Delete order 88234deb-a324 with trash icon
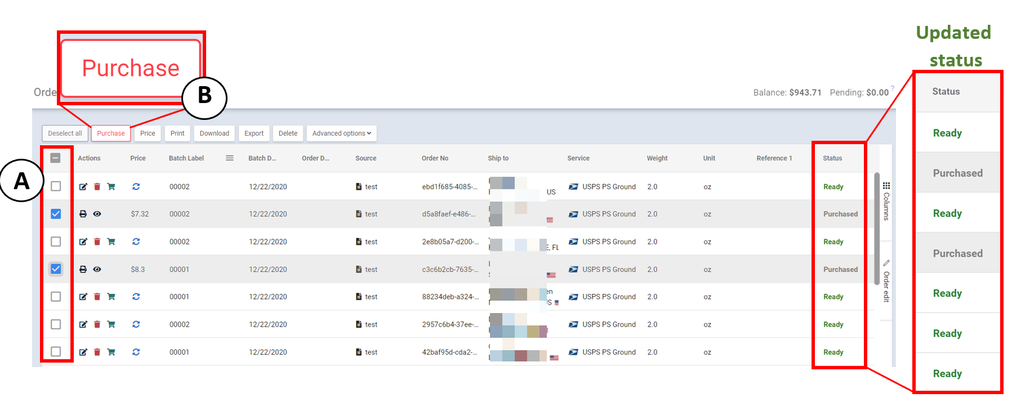The image size is (1012, 402). (x=97, y=297)
